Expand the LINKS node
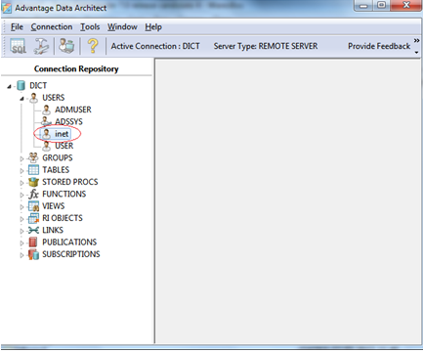423x353 pixels. 21,231
